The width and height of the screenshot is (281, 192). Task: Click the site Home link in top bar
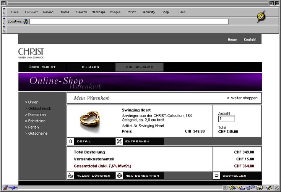(232, 40)
